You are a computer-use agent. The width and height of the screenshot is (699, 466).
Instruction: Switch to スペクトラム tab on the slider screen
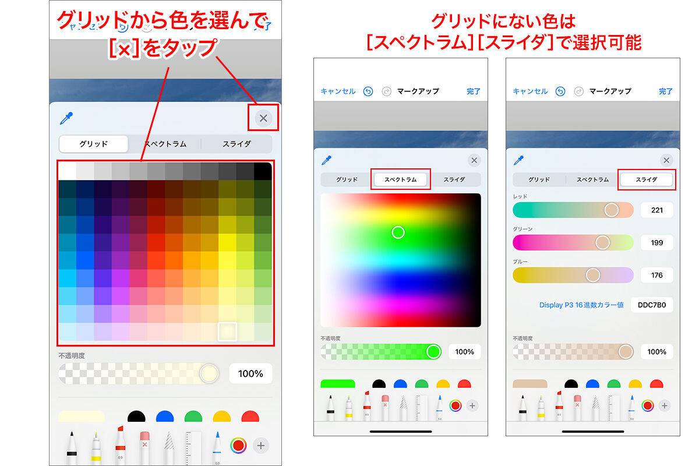point(593,179)
